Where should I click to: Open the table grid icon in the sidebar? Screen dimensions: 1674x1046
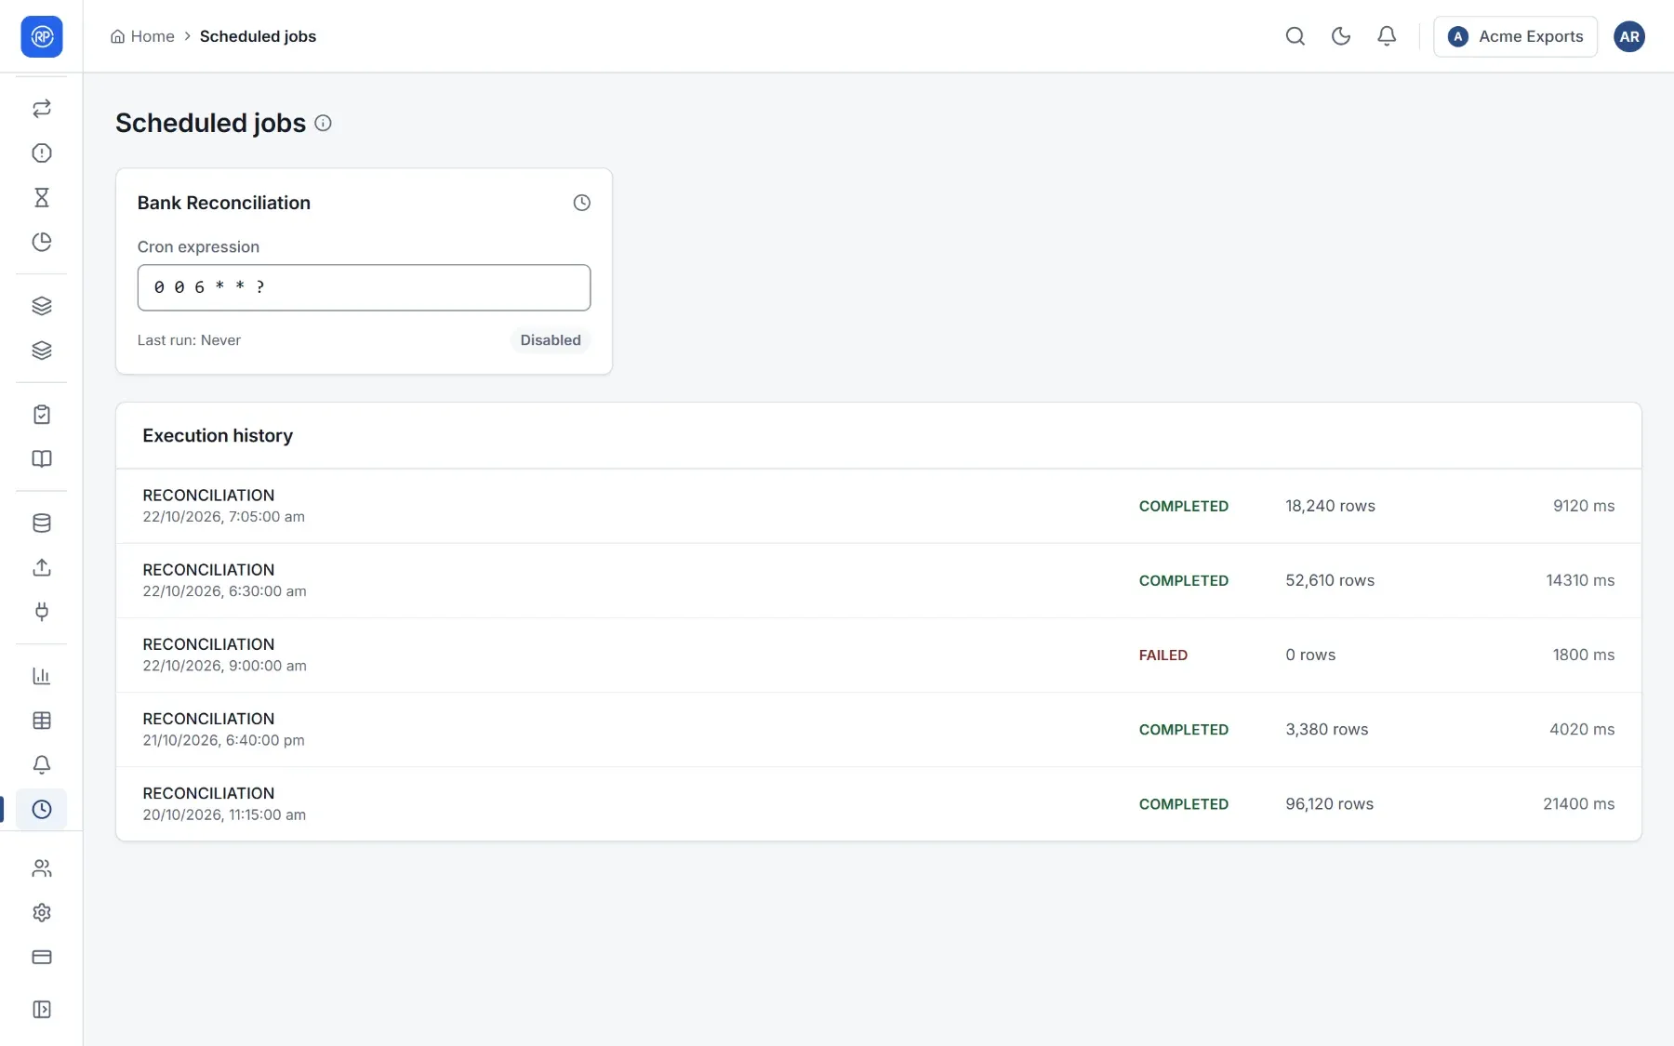coord(42,721)
